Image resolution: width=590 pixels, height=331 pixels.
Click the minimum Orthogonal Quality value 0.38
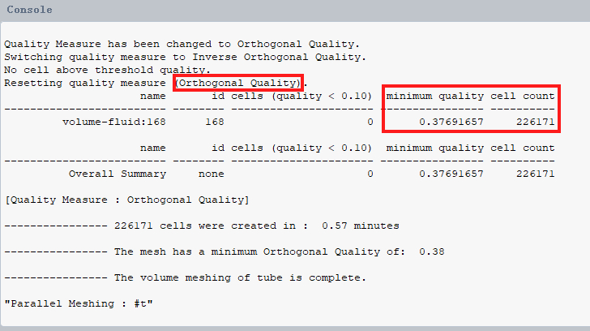tap(432, 251)
